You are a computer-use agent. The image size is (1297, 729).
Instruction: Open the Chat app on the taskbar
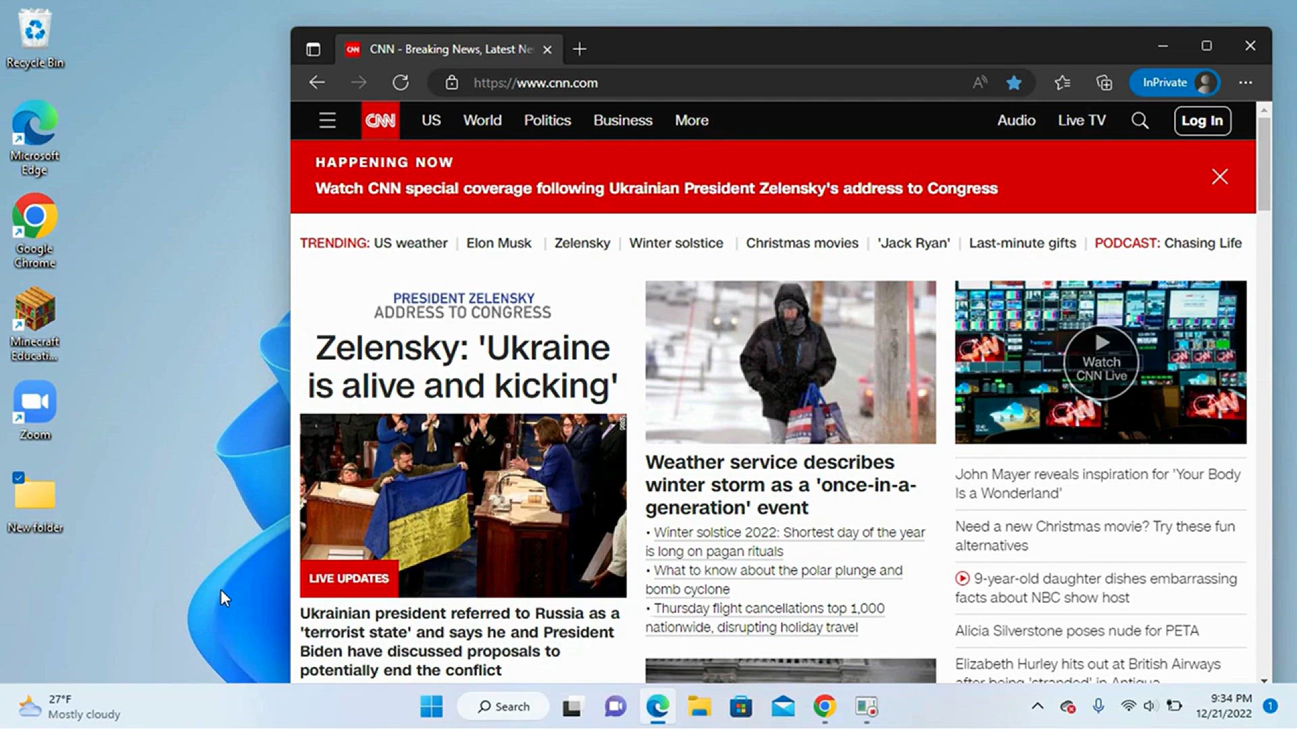(x=615, y=707)
